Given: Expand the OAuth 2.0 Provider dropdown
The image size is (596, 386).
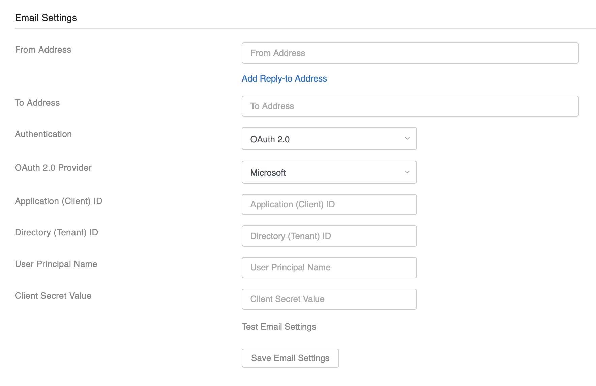Looking at the screenshot, I should pyautogui.click(x=329, y=172).
